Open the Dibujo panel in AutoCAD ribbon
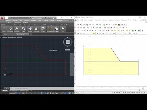This screenshot has height=110, width=147. coord(4,29)
